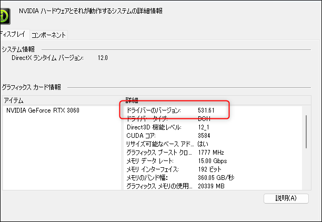
Task: Click boost clock value 1777 MHz
Action: (x=211, y=153)
